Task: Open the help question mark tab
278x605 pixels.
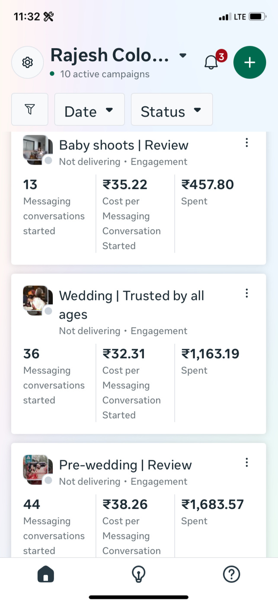Action: (231, 575)
